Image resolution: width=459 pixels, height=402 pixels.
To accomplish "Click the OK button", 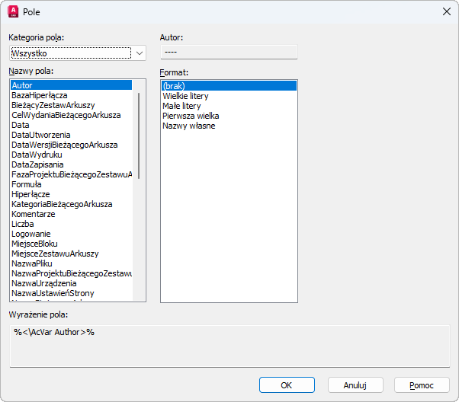I will pos(287,385).
